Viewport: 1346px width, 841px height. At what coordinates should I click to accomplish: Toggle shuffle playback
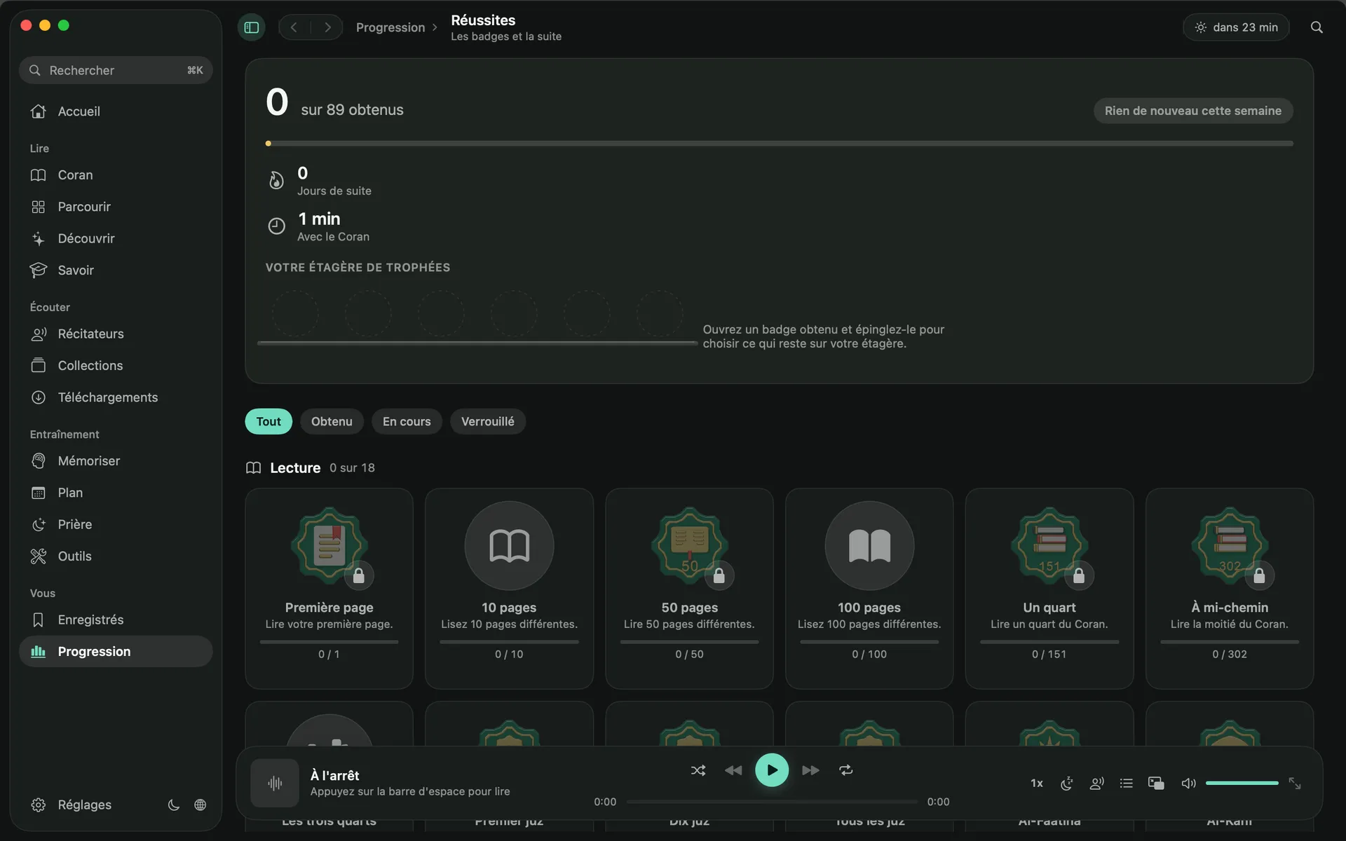coord(698,770)
